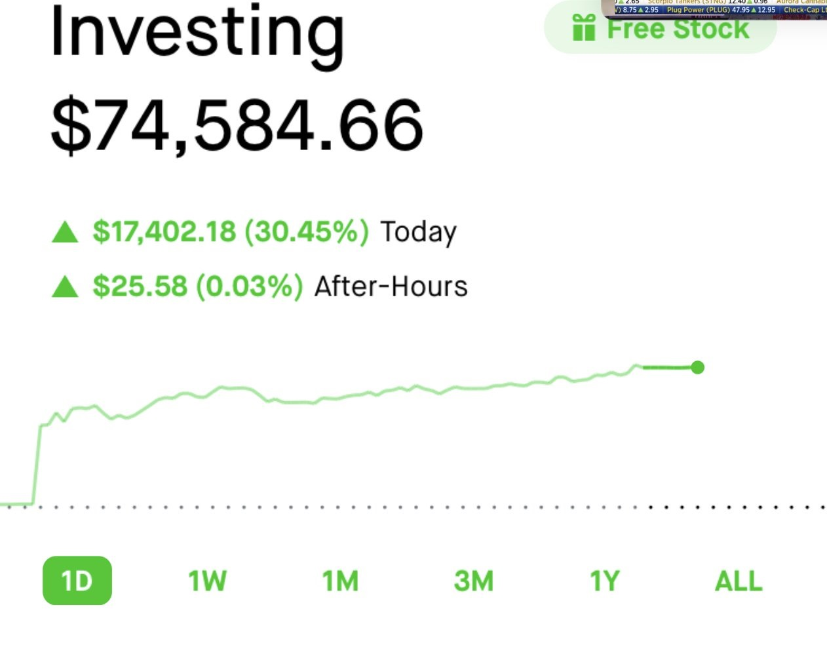
Task: Click the green triangle beside After-Hours gain
Action: coord(65,286)
